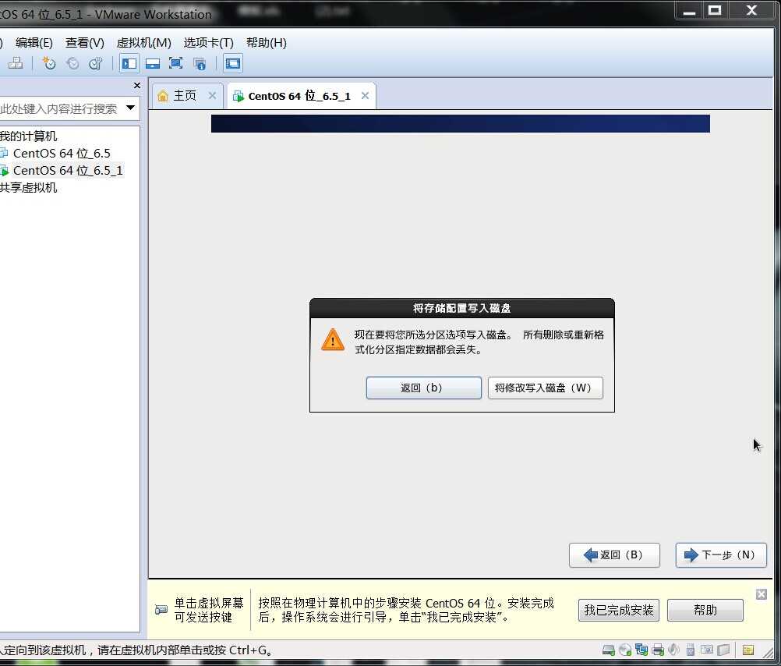The image size is (781, 666).
Task: Select CentOS 64 位_6.5_1 in library
Action: [x=68, y=171]
